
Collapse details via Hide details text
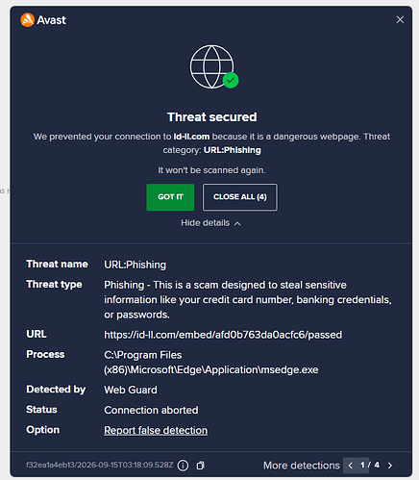205,223
